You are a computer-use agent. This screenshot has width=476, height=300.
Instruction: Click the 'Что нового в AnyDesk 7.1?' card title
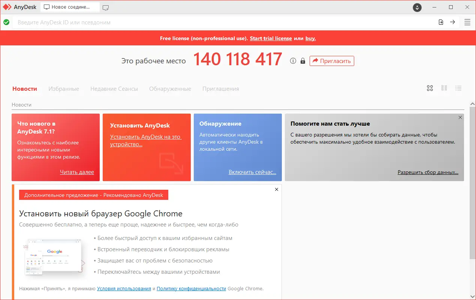click(x=36, y=127)
